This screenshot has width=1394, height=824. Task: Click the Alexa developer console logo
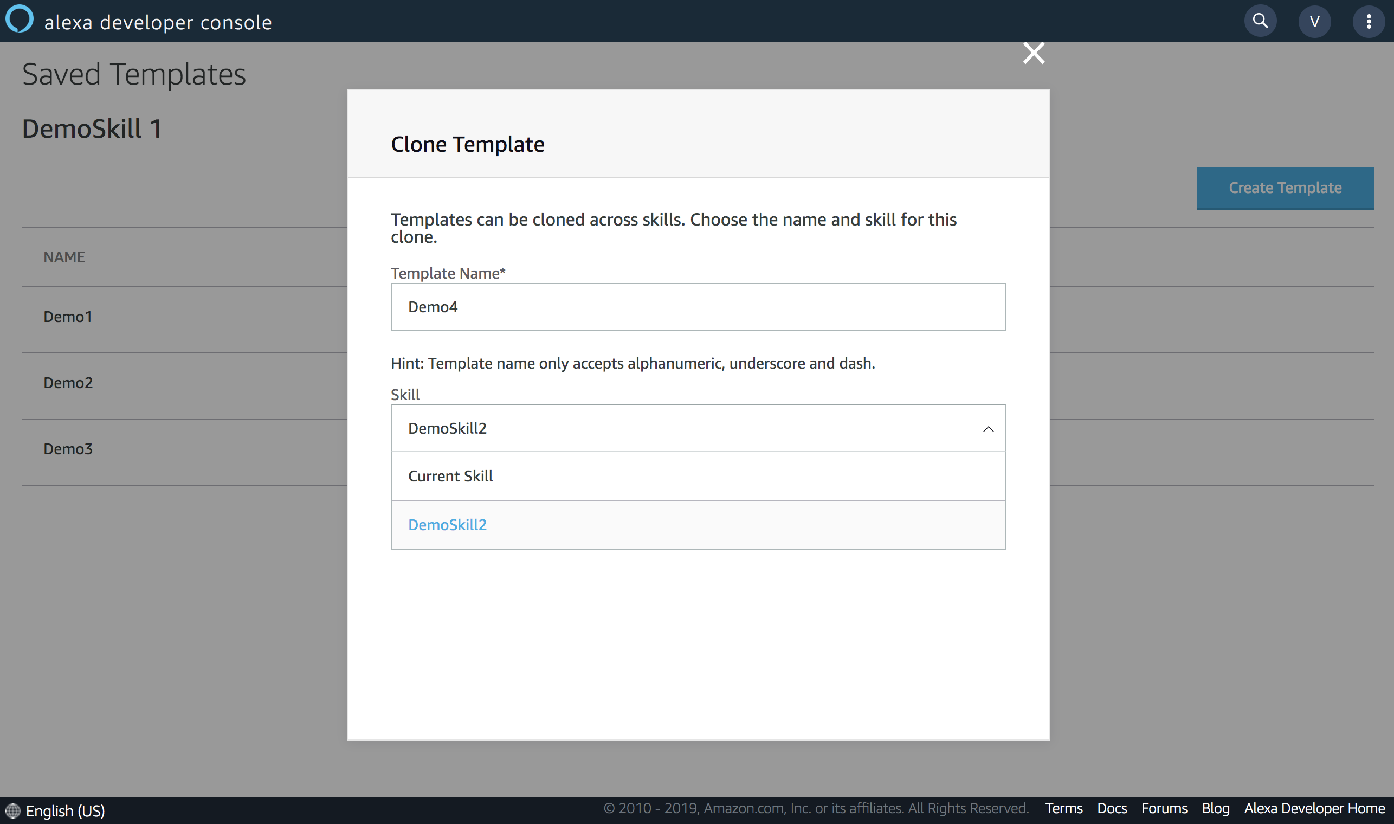pos(19,21)
